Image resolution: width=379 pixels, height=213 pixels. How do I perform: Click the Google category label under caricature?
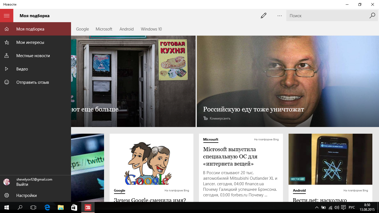tap(120, 191)
